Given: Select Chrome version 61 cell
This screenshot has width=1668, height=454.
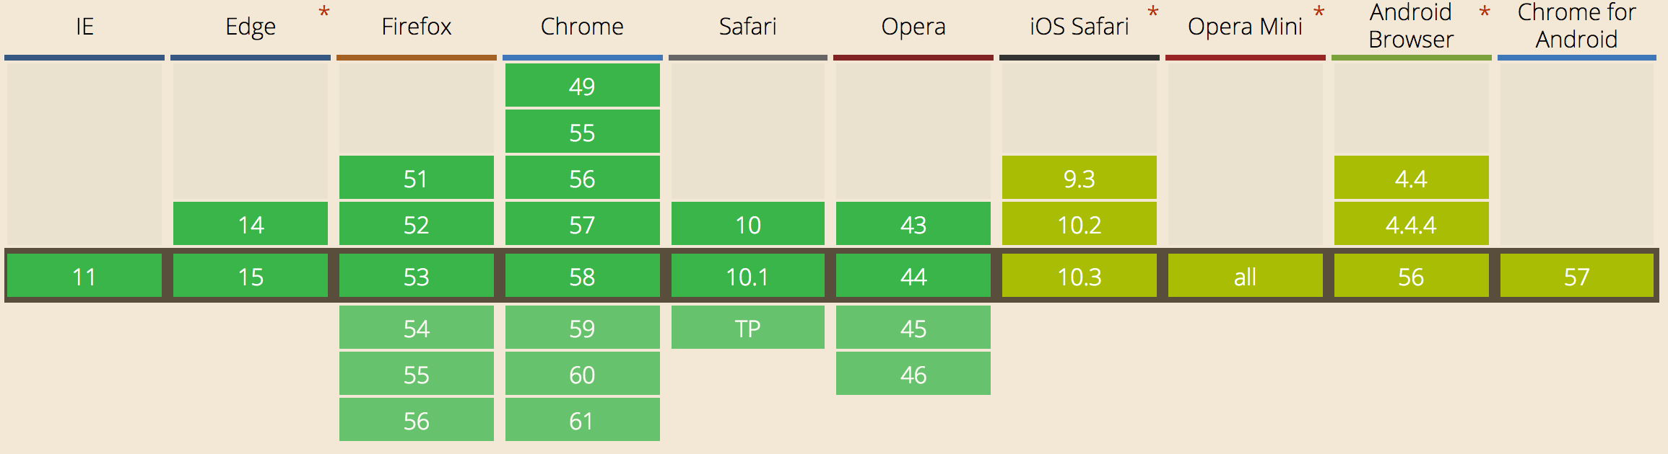Looking at the screenshot, I should (583, 419).
